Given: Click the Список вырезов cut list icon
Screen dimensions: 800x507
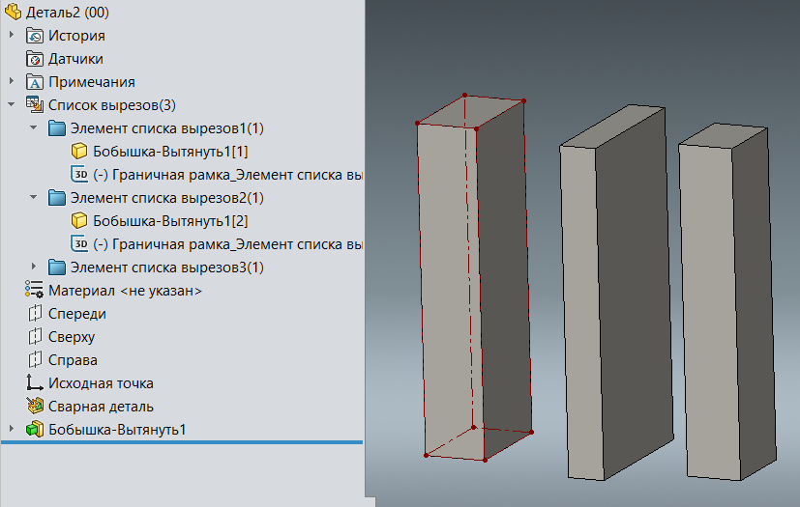Looking at the screenshot, I should pos(35,105).
